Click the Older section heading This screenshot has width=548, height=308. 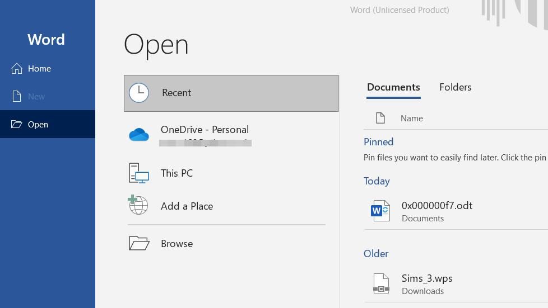point(376,254)
